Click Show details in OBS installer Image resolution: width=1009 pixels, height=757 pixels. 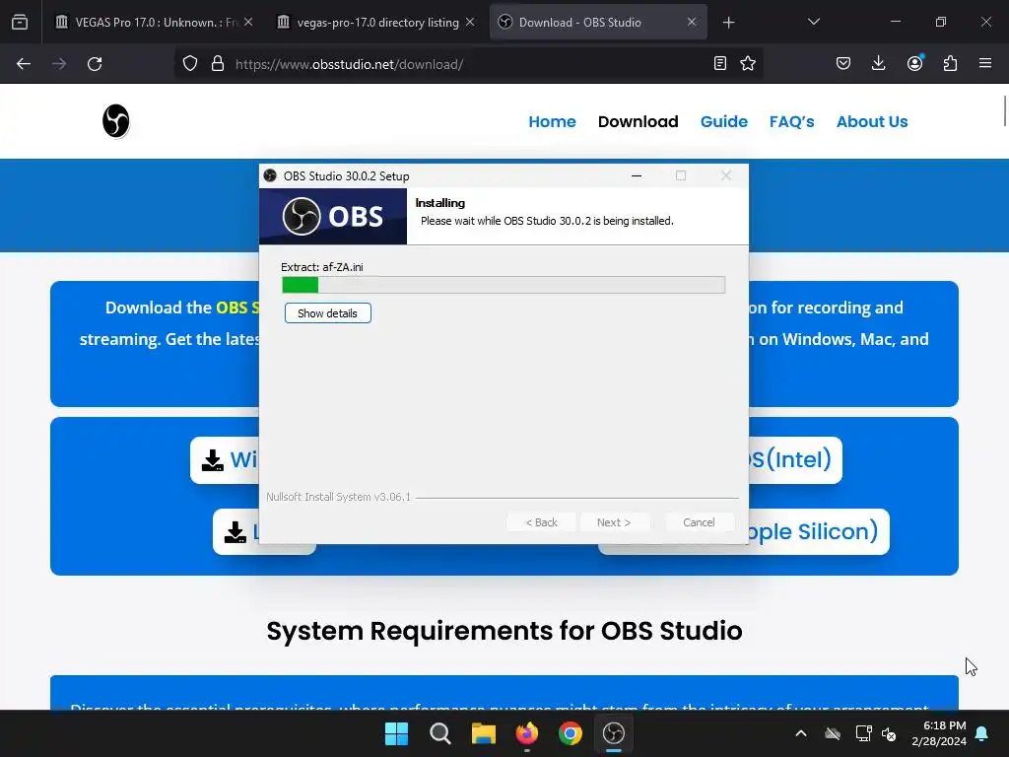[327, 313]
